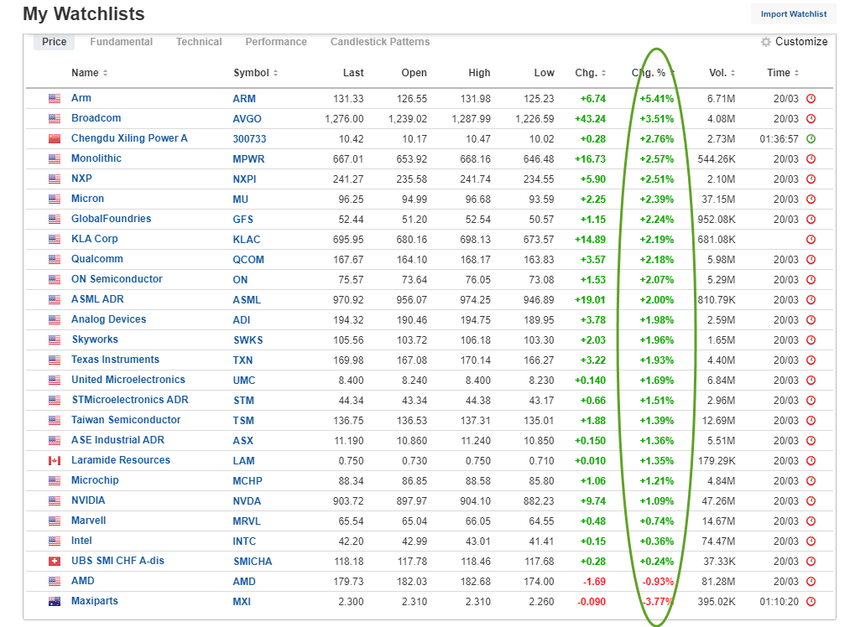Image resolution: width=855 pixels, height=627 pixels.
Task: Click the clock icon in KLA Corp row
Action: point(811,239)
